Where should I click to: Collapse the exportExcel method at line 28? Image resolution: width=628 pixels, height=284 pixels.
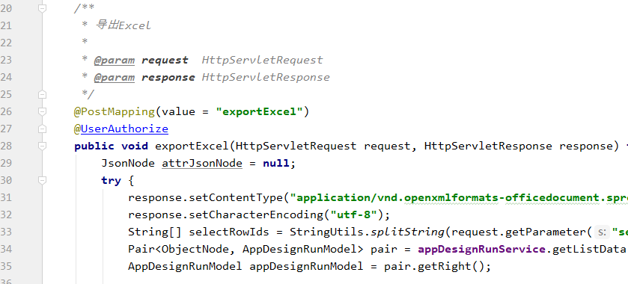click(42, 146)
